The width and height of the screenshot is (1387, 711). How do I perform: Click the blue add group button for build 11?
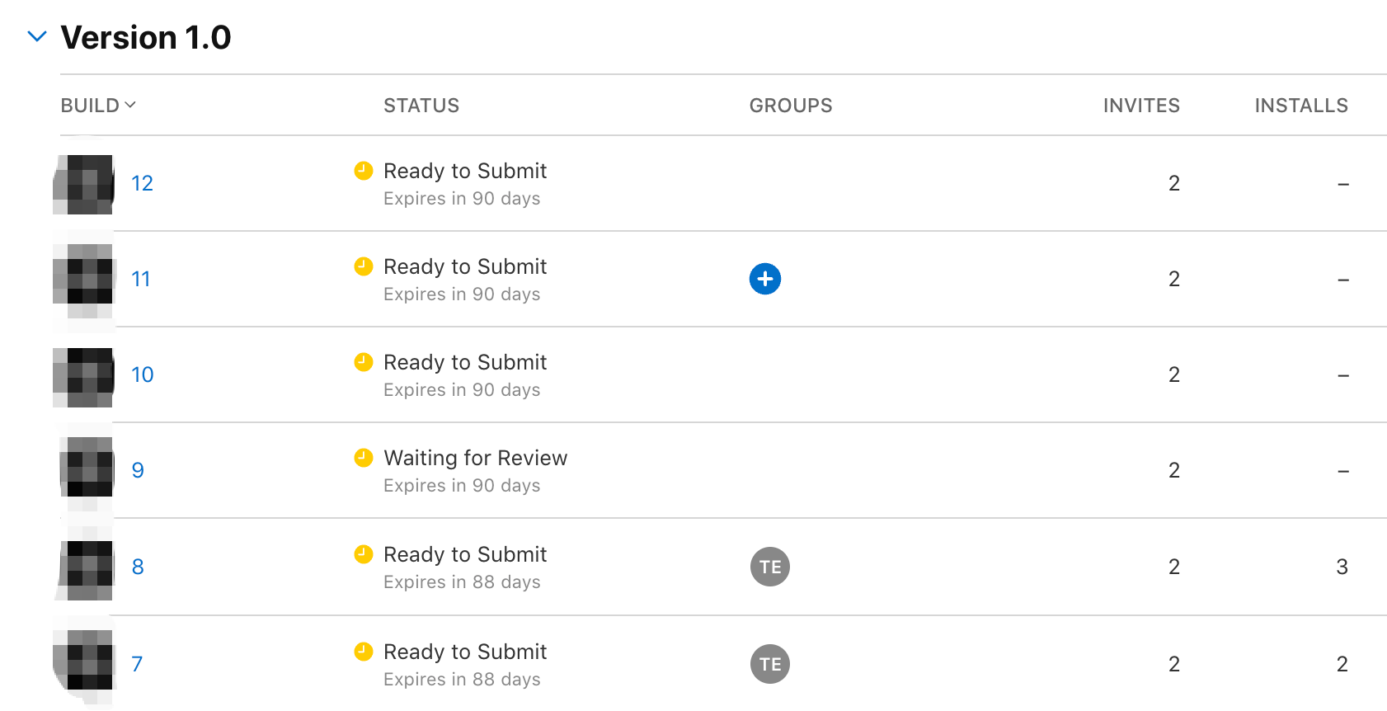764,279
